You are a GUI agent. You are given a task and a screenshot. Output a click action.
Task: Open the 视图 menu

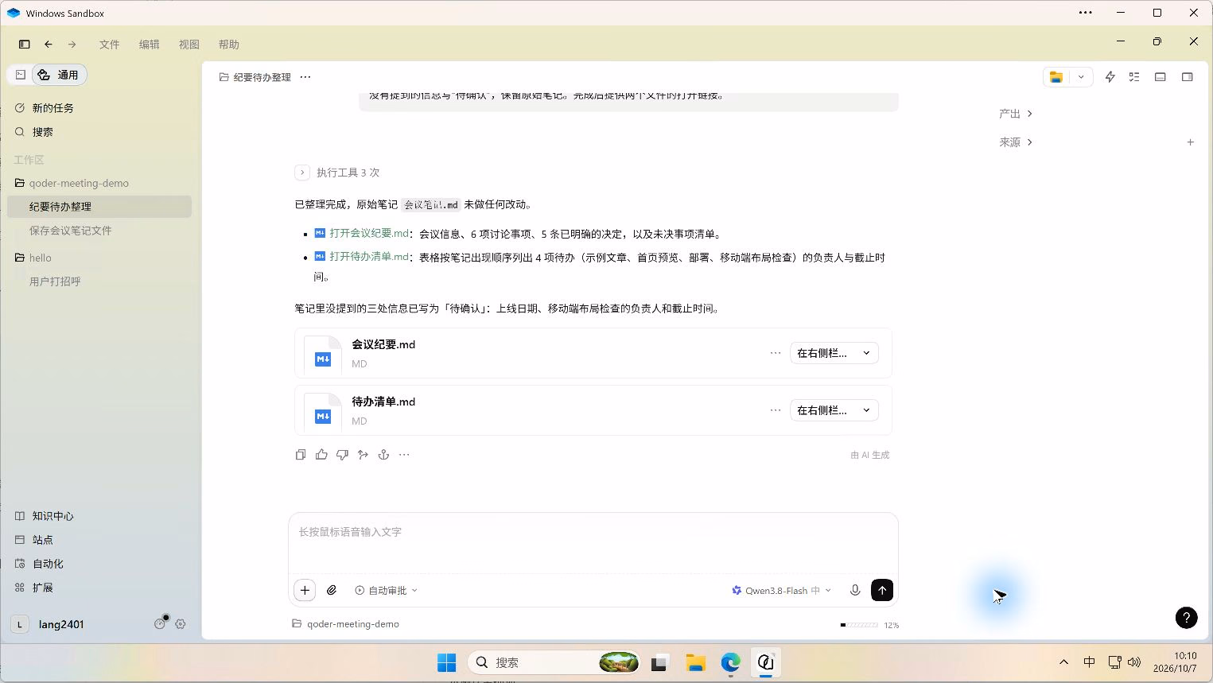(x=189, y=45)
